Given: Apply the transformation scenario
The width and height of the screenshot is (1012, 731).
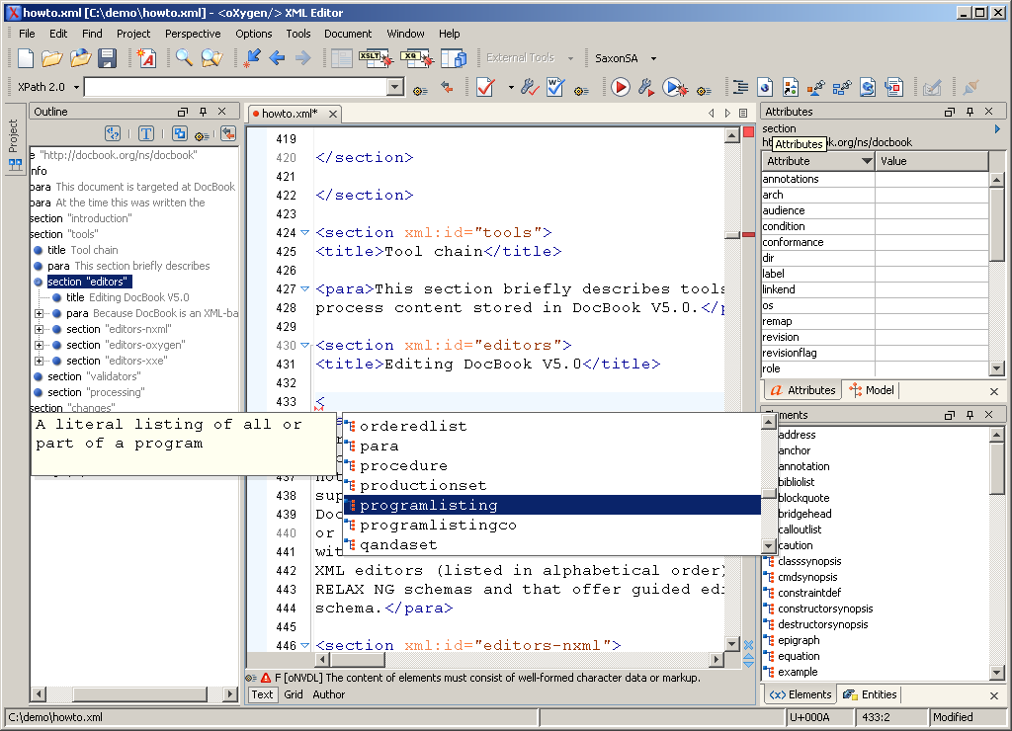Looking at the screenshot, I should [x=620, y=87].
